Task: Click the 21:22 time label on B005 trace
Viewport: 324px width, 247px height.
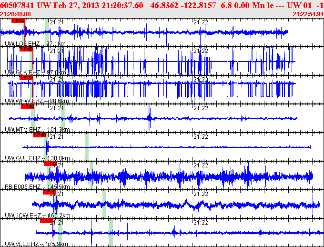Action: (x=201, y=165)
